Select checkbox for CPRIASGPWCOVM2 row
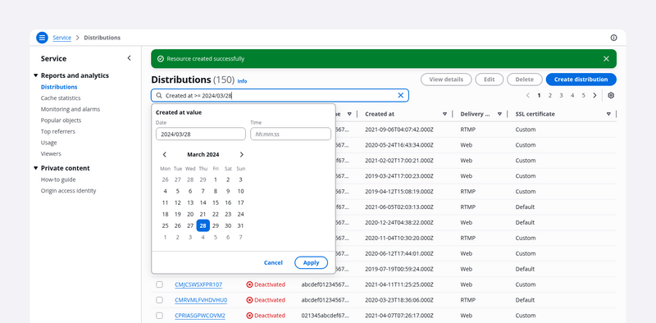Screen dimensions: 656x323 tap(159, 316)
